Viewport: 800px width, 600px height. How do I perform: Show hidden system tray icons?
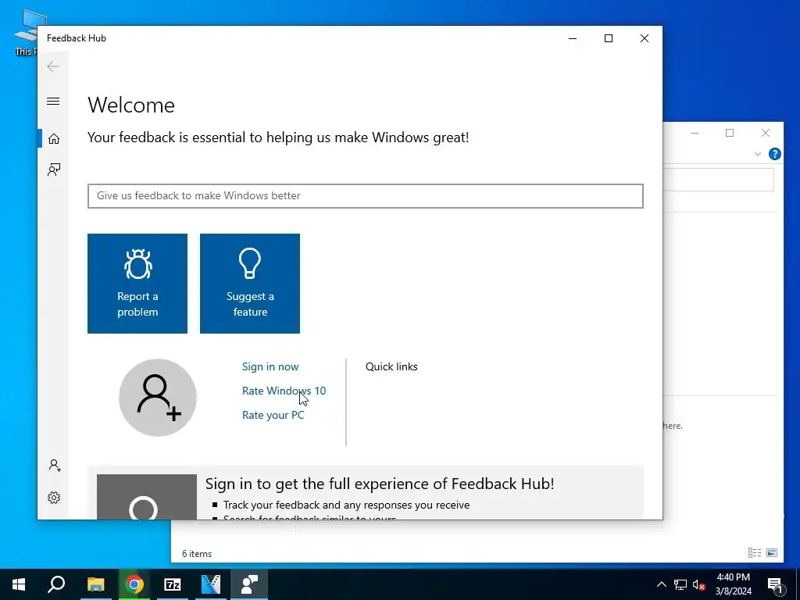[661, 584]
